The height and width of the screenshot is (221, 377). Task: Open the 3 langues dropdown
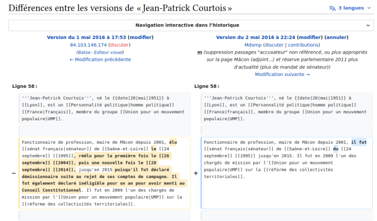pyautogui.click(x=350, y=8)
